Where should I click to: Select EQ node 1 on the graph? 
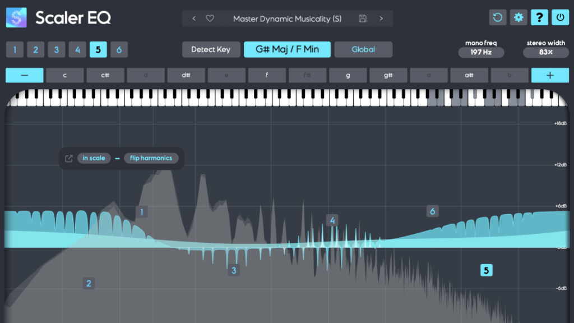[142, 212]
